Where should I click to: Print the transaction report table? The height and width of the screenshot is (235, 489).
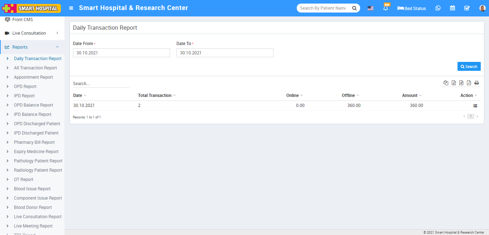pyautogui.click(x=476, y=83)
